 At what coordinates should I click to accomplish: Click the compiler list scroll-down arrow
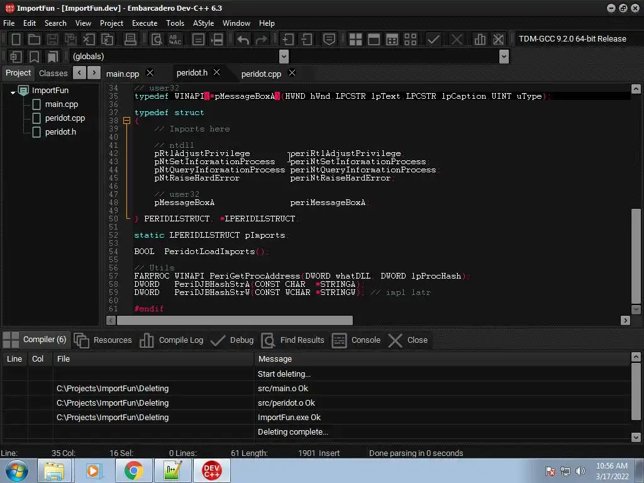[x=636, y=438]
